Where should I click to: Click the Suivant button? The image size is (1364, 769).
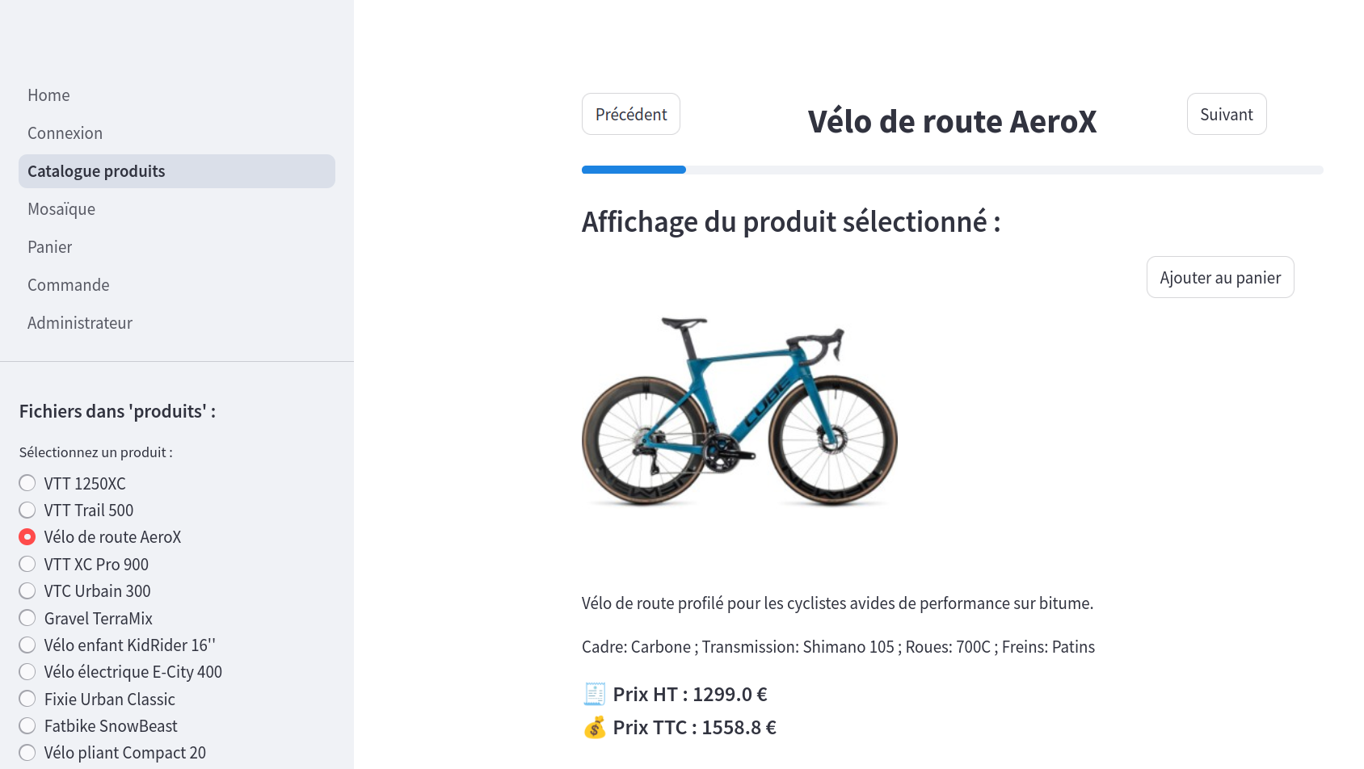coord(1227,114)
